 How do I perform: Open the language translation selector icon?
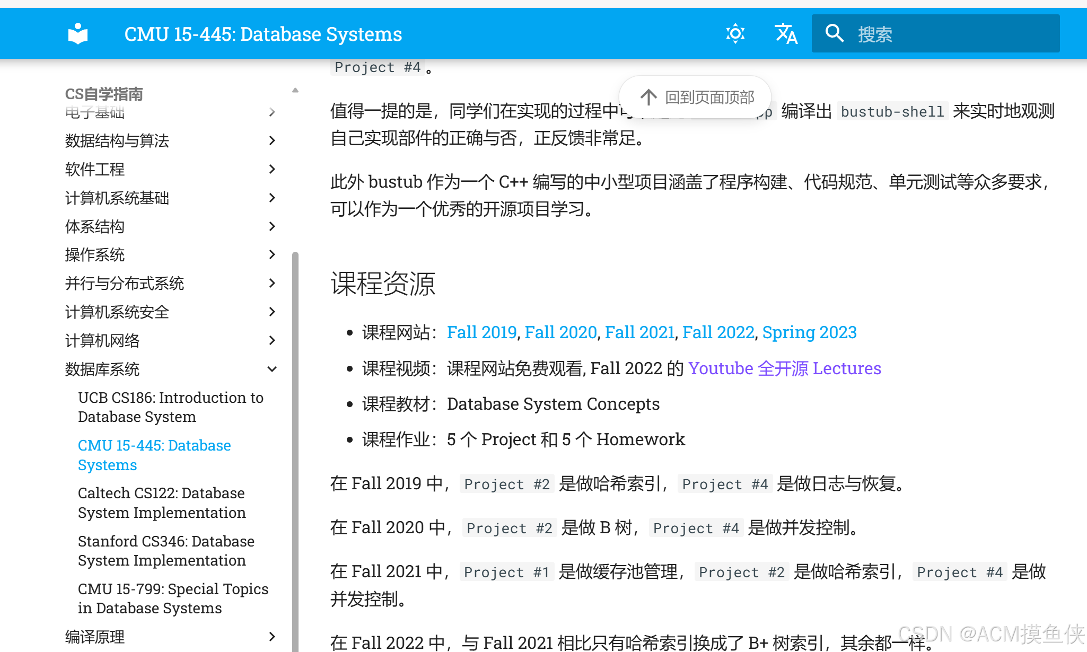pyautogui.click(x=786, y=34)
